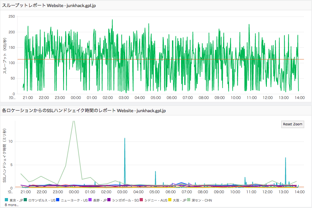Click the Reset Zoom button
The image size is (312, 208).
coord(292,124)
